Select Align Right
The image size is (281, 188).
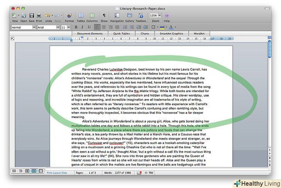pos(110,27)
